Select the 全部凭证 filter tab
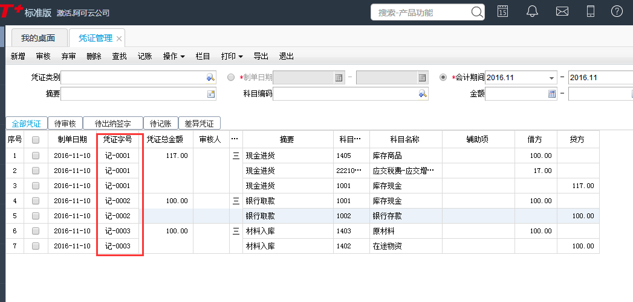 tap(26, 124)
